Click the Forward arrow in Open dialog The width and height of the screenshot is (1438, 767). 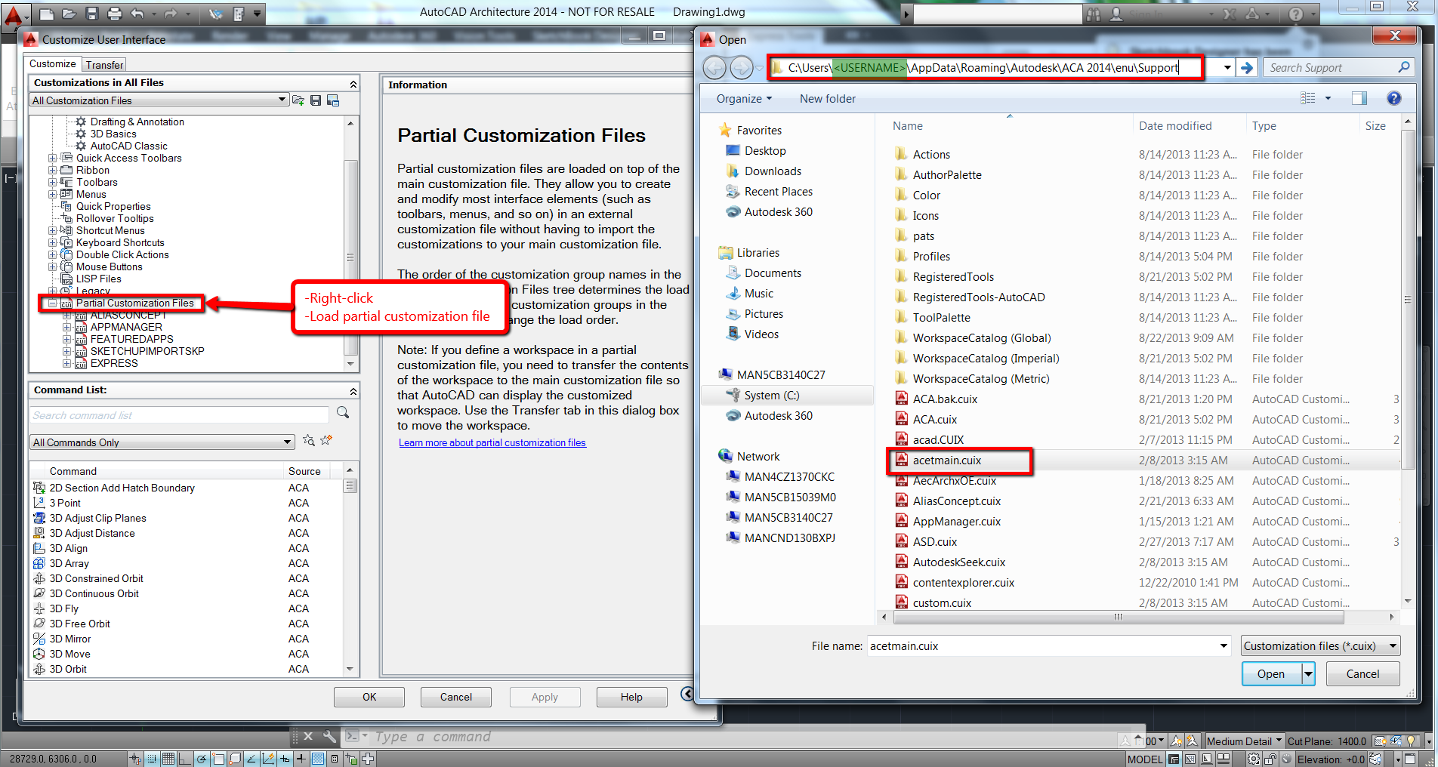coord(742,68)
